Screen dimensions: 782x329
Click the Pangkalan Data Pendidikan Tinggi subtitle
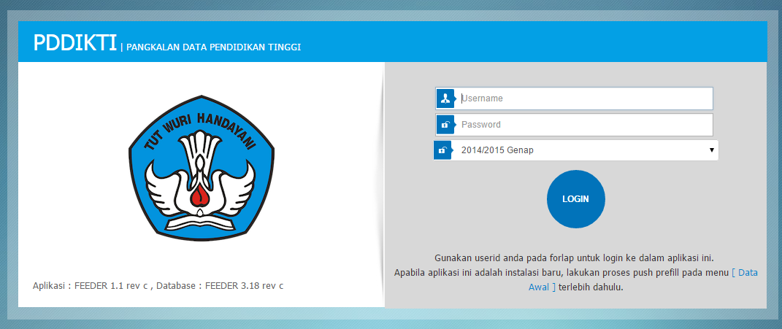click(x=213, y=47)
